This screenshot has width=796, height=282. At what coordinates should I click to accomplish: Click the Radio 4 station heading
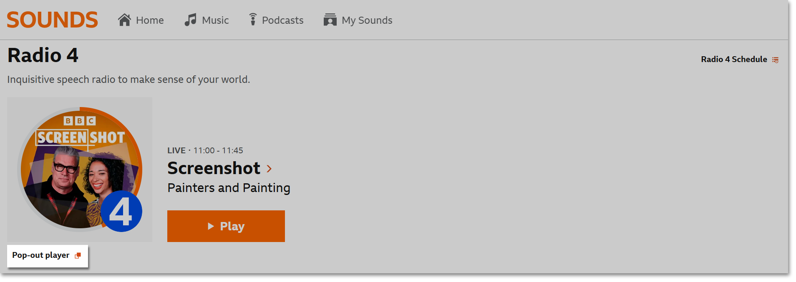coord(42,55)
